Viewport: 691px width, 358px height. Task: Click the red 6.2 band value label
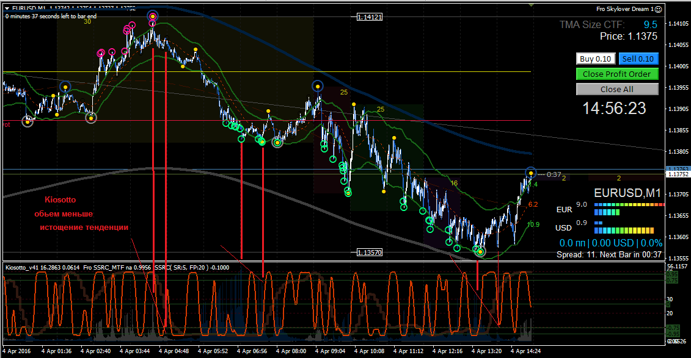click(x=533, y=204)
